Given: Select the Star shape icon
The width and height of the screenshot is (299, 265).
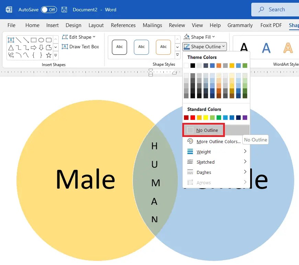Looking at the screenshot, I should click(x=48, y=55).
